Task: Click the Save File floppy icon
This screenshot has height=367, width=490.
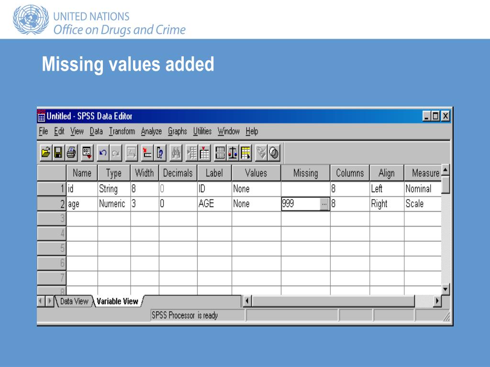Action: [58, 152]
